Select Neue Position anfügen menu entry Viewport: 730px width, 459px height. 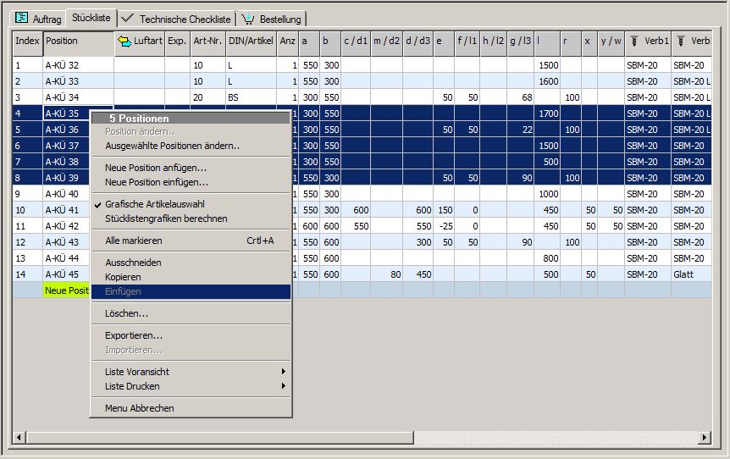[156, 168]
